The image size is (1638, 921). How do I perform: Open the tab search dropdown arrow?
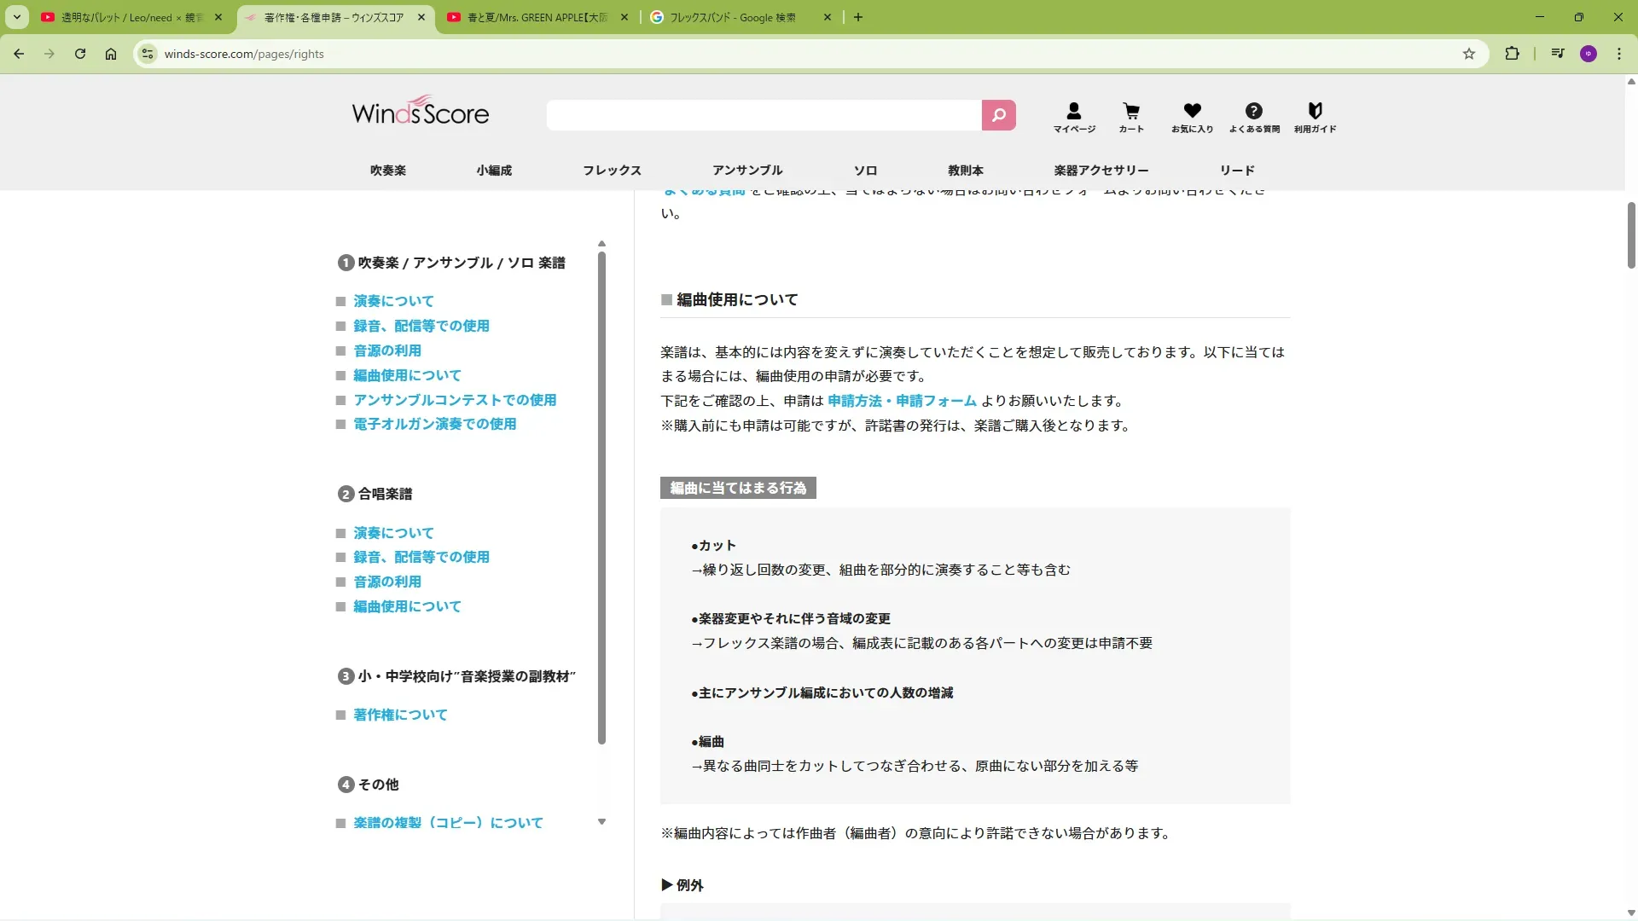click(x=17, y=17)
